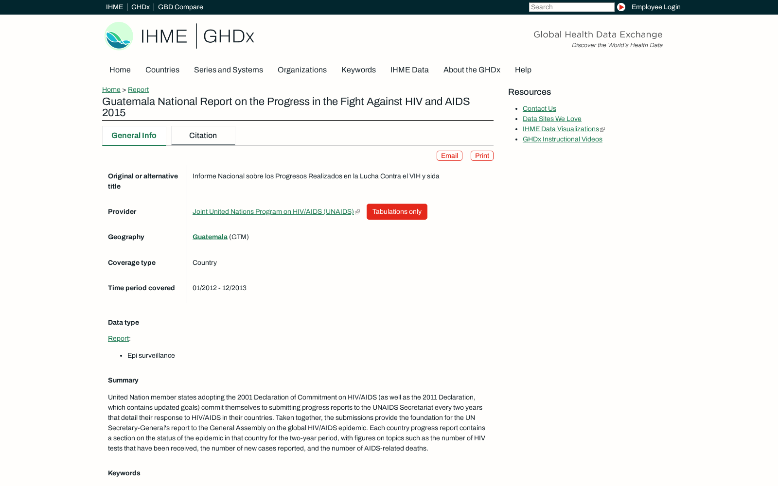Open the Help menu
The width and height of the screenshot is (778, 486).
tap(523, 70)
